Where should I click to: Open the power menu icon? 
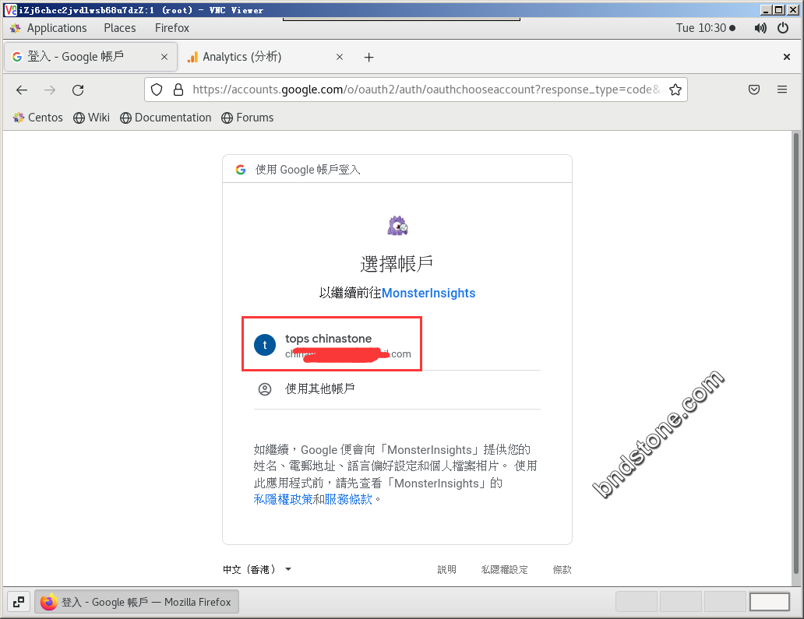click(x=783, y=28)
